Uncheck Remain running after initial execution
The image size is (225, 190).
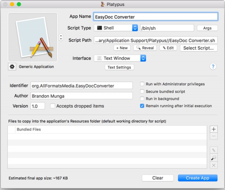(142, 106)
